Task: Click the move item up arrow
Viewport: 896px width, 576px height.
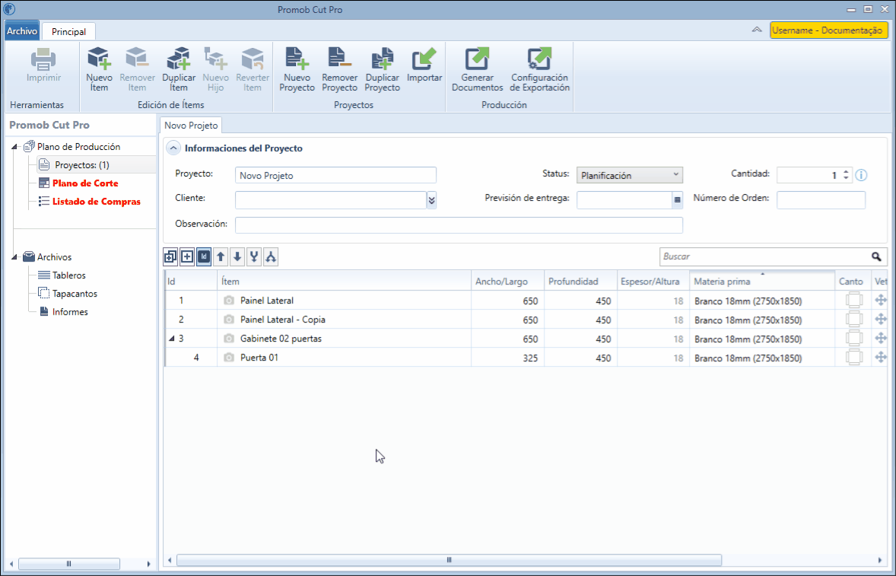Action: pos(221,257)
